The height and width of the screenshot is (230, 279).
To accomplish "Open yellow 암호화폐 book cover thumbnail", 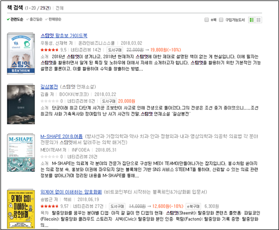I will (21, 209).
